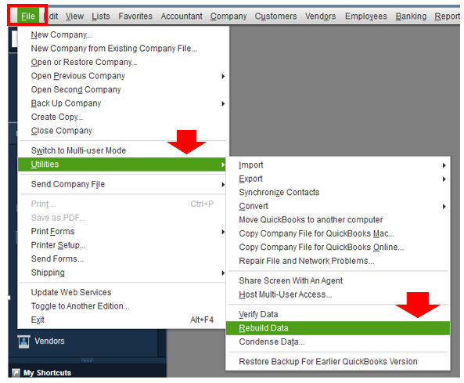Click the My Shortcuts icon
Image resolution: width=464 pixels, height=383 pixels.
(16, 373)
